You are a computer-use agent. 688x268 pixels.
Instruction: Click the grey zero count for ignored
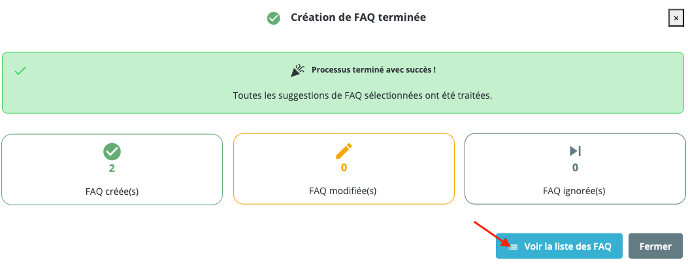point(575,167)
